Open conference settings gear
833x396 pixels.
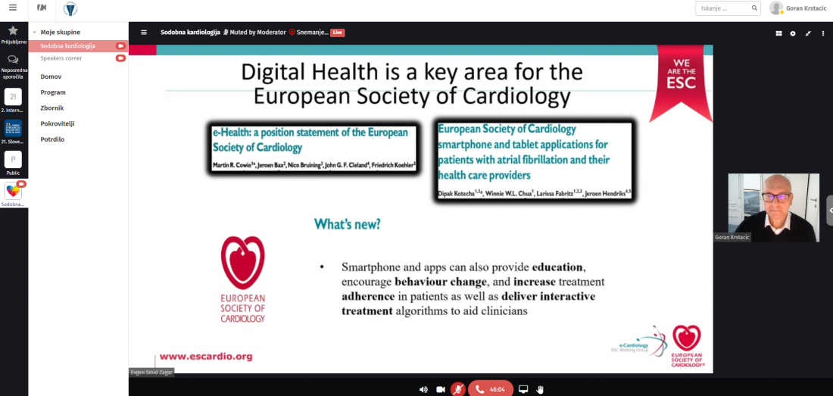click(793, 33)
